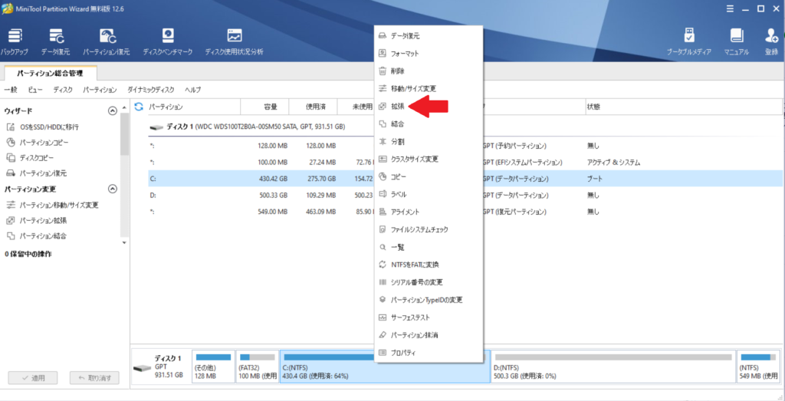This screenshot has height=401, width=785.
Task: Start OSをSSD/HDDに移行 wizard
Action: pyautogui.click(x=43, y=127)
